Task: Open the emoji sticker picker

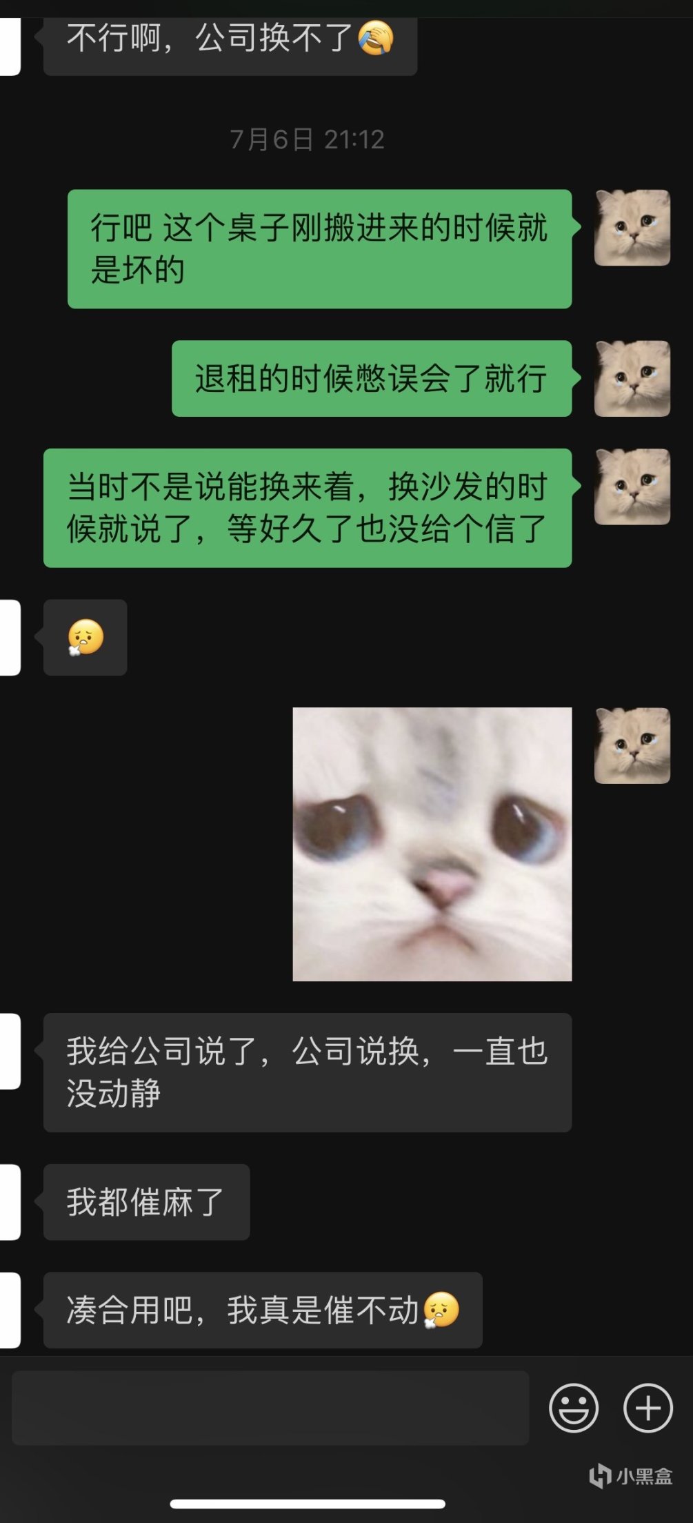Action: click(x=573, y=1408)
